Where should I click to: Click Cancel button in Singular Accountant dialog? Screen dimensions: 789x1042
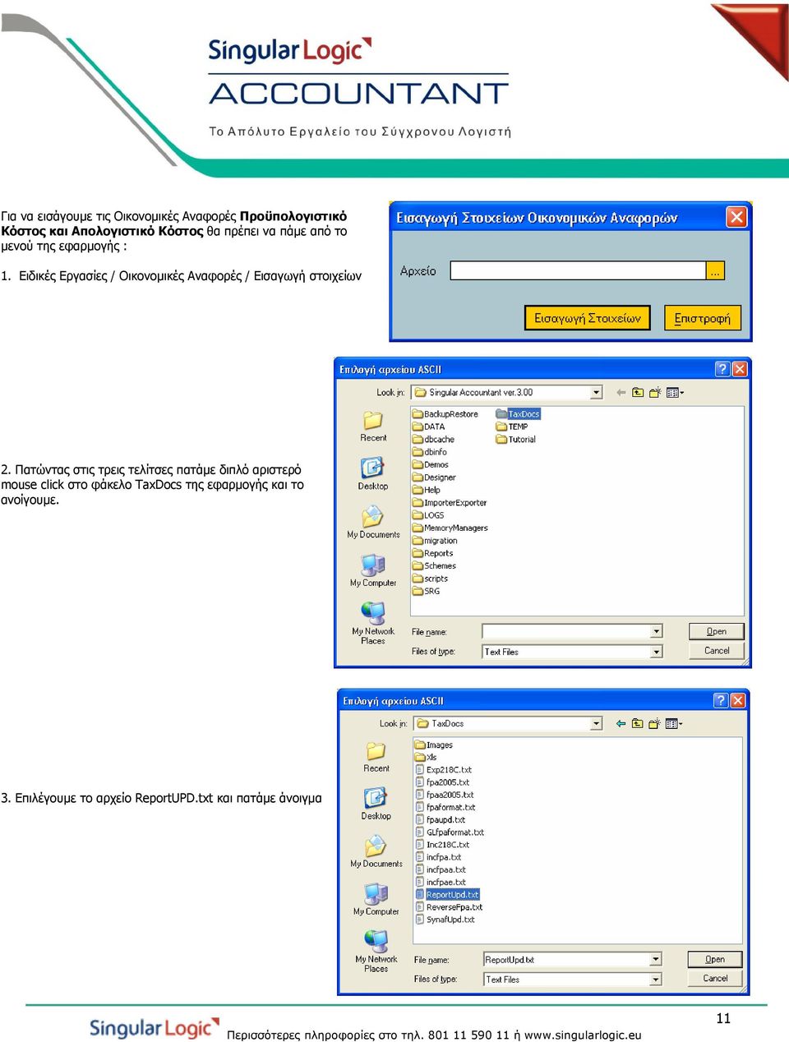click(x=717, y=651)
